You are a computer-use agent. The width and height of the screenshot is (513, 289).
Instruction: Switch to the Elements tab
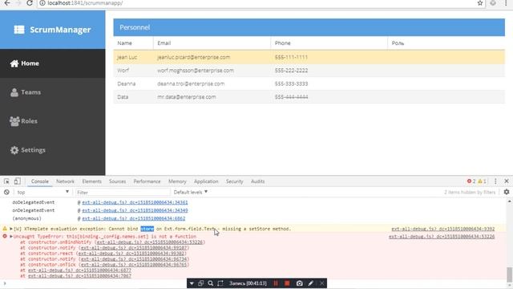tap(91, 181)
